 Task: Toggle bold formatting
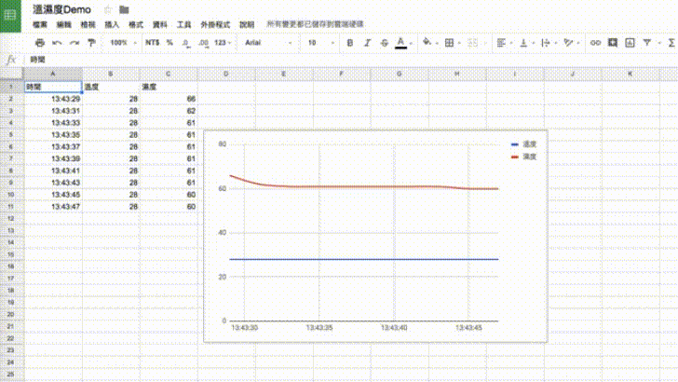[x=350, y=43]
